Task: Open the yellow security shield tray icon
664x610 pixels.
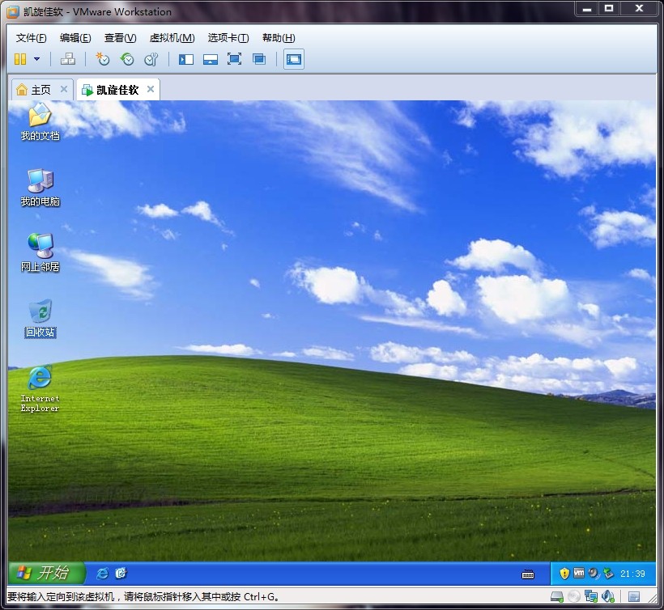Action: [564, 574]
